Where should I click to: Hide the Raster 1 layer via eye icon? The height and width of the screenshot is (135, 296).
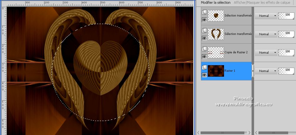pyautogui.click(x=204, y=75)
